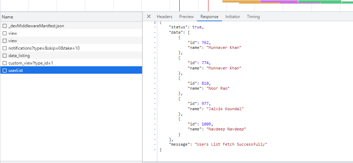Open the Preview tab
The width and height of the screenshot is (353, 163).
[x=186, y=17]
